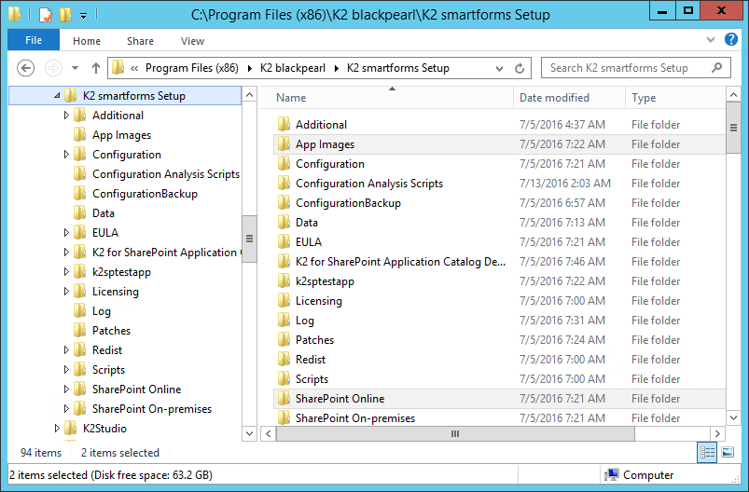Expand the Licensing tree node
This screenshot has width=749, height=492.
66,291
